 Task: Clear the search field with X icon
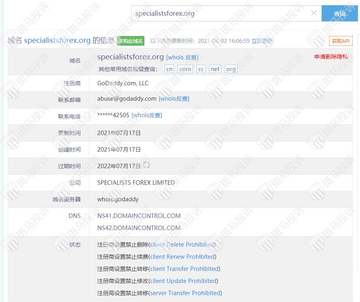(313, 13)
